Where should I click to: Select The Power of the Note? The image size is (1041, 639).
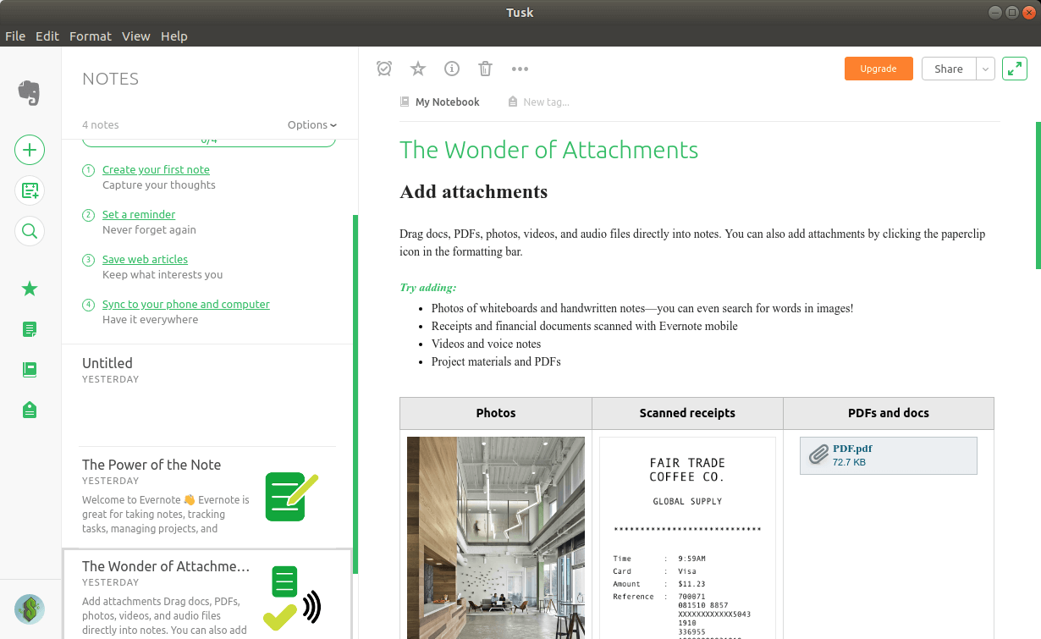[x=207, y=498]
